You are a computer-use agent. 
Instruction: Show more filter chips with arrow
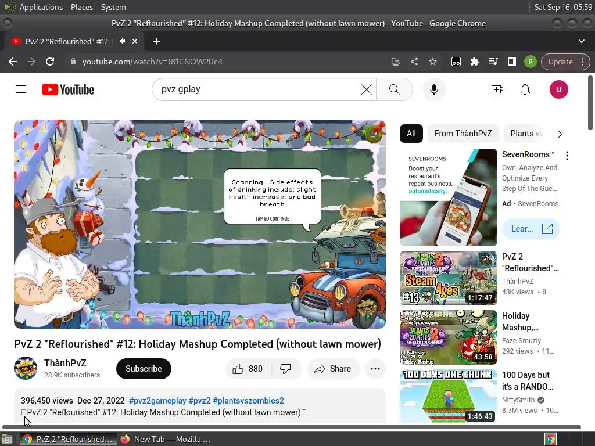(x=560, y=134)
